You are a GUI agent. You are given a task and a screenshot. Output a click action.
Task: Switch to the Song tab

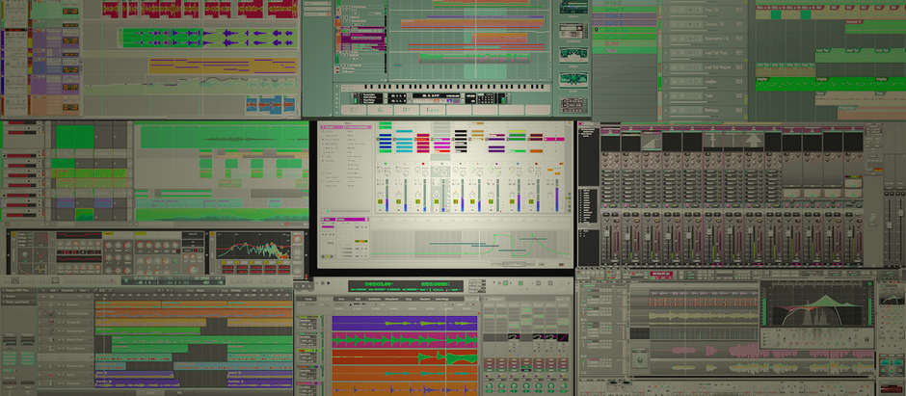409,299
